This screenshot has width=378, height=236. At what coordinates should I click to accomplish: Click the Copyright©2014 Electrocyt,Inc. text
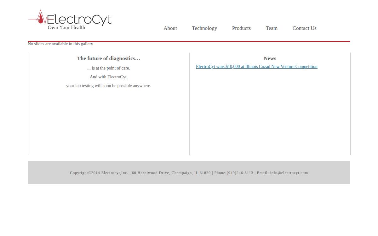click(x=99, y=173)
